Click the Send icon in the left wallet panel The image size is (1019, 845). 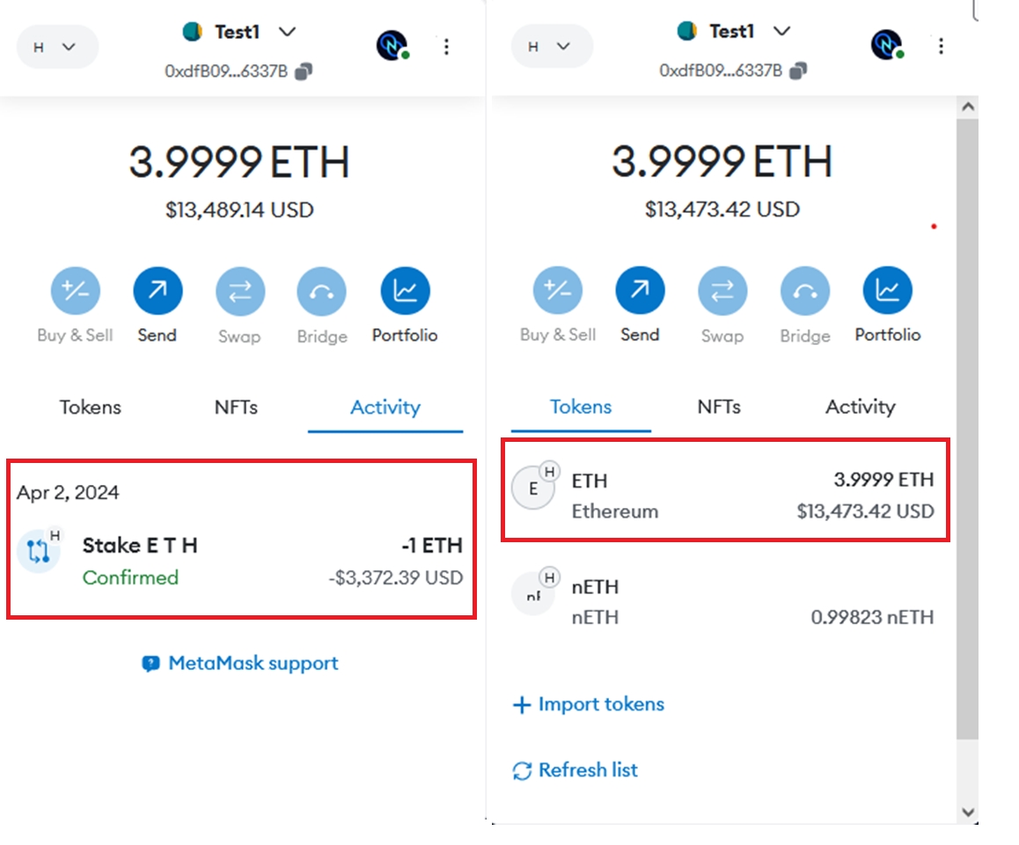pyautogui.click(x=158, y=291)
